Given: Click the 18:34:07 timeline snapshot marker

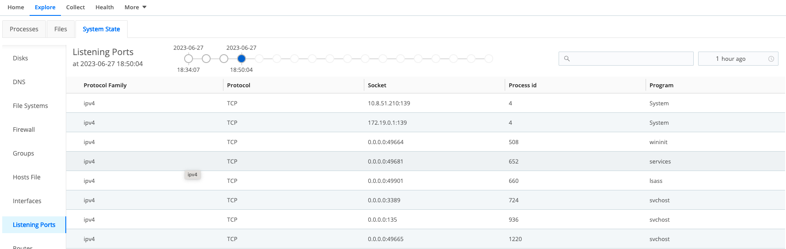Looking at the screenshot, I should tap(189, 59).
